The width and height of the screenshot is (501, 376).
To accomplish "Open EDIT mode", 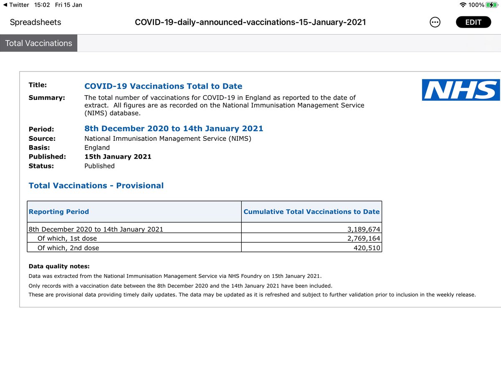I will [473, 22].
